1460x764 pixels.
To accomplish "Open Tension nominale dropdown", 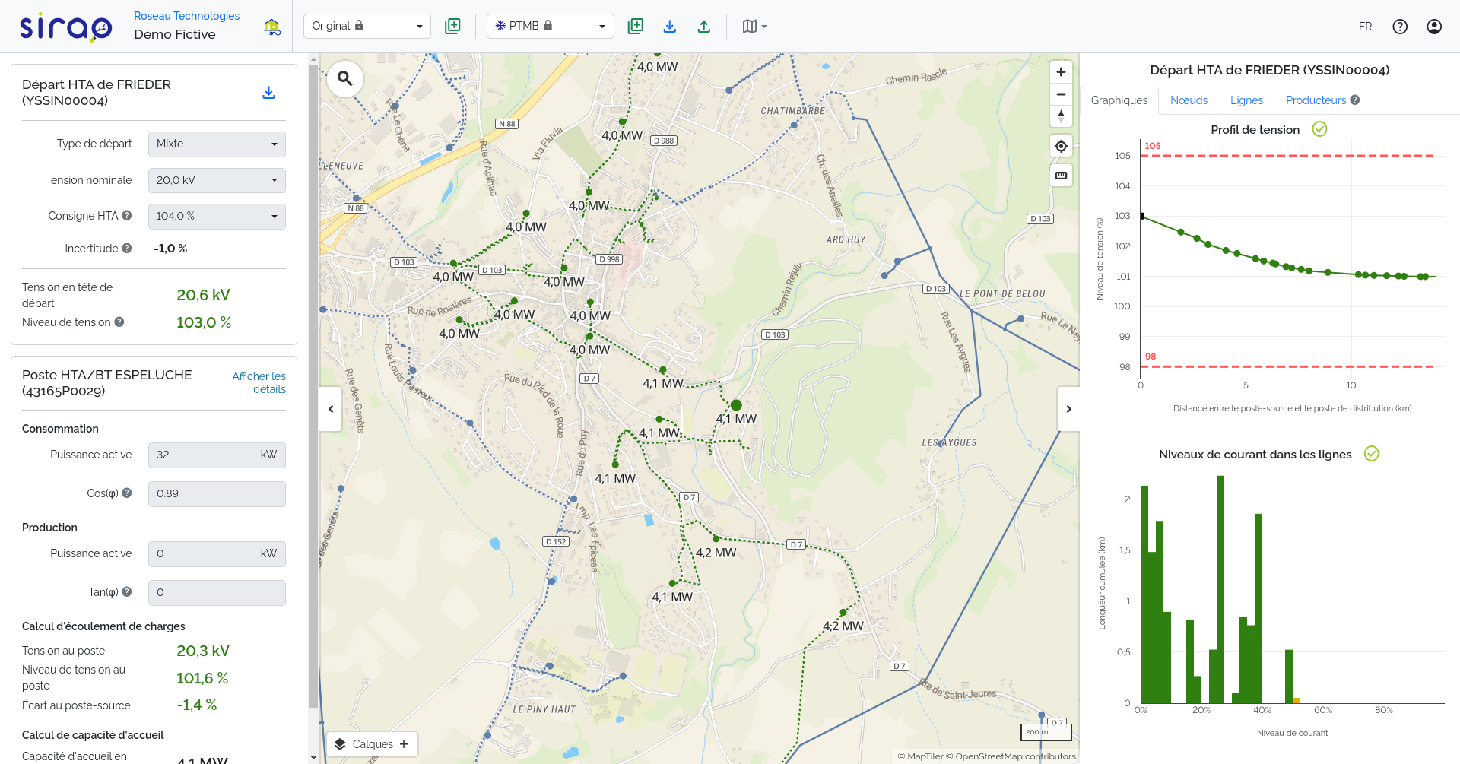I will 217,180.
